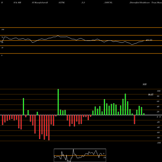Select the '100' label on upper RSI chart
Viewport: 162px width, 162px height.
click(3, 29)
